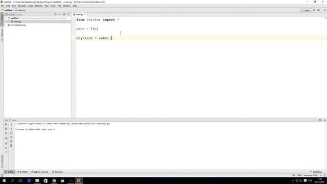Hide the Run tool window
This screenshot has width=327, height=184.
(325, 120)
